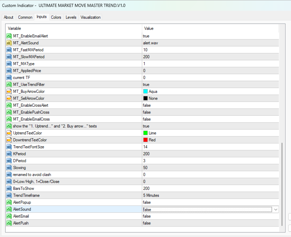Click the AlertPush boolean icon

[9, 223]
